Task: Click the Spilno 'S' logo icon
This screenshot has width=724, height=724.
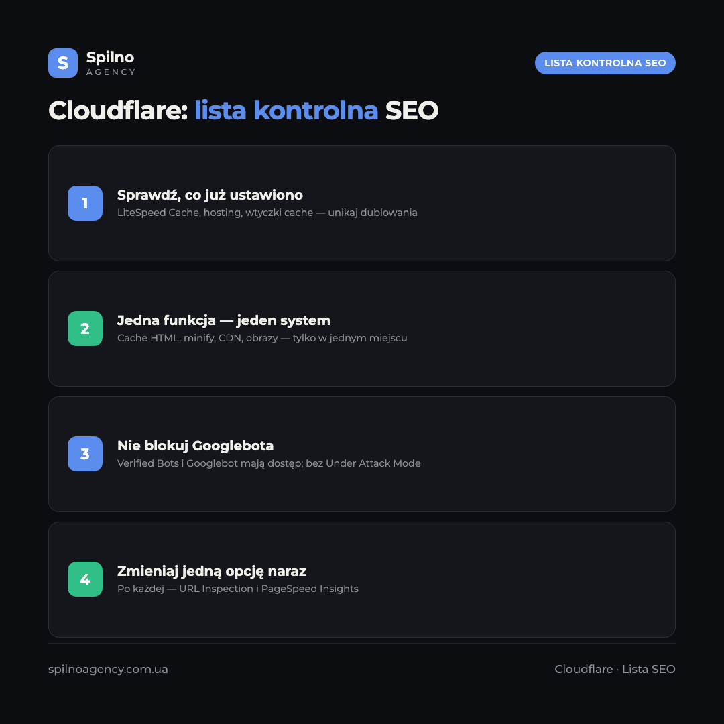Action: click(63, 63)
